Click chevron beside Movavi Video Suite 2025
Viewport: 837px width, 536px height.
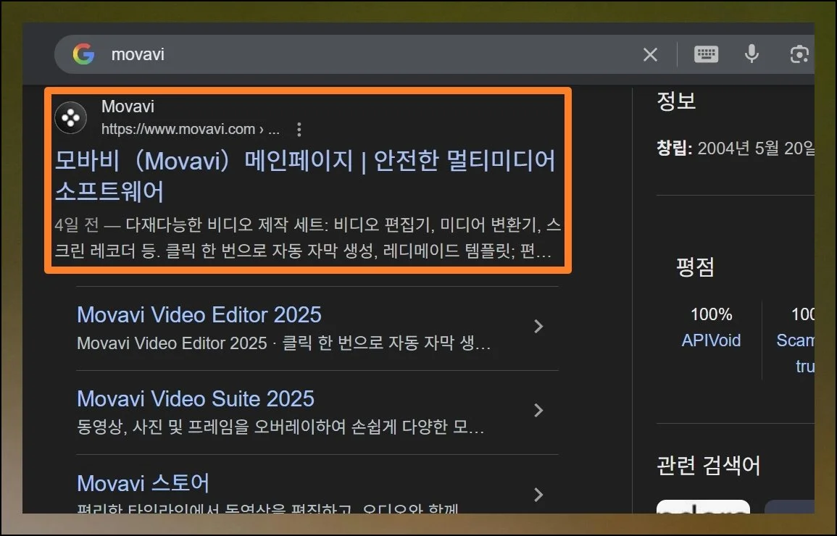coord(538,411)
